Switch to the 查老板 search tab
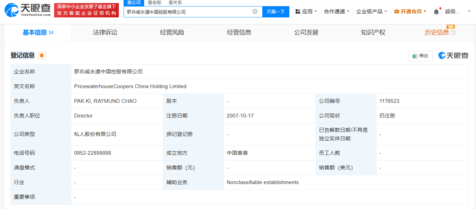The height and width of the screenshot is (209, 476). 155,2
